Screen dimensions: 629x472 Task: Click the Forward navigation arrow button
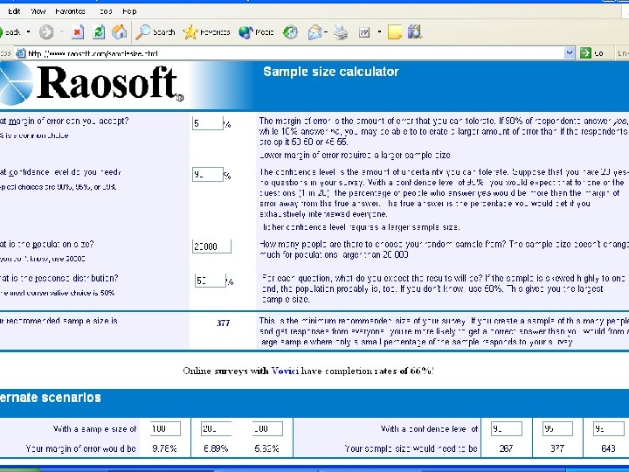[x=46, y=32]
